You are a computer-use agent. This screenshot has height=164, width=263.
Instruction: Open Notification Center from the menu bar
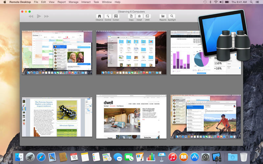click(x=257, y=2)
